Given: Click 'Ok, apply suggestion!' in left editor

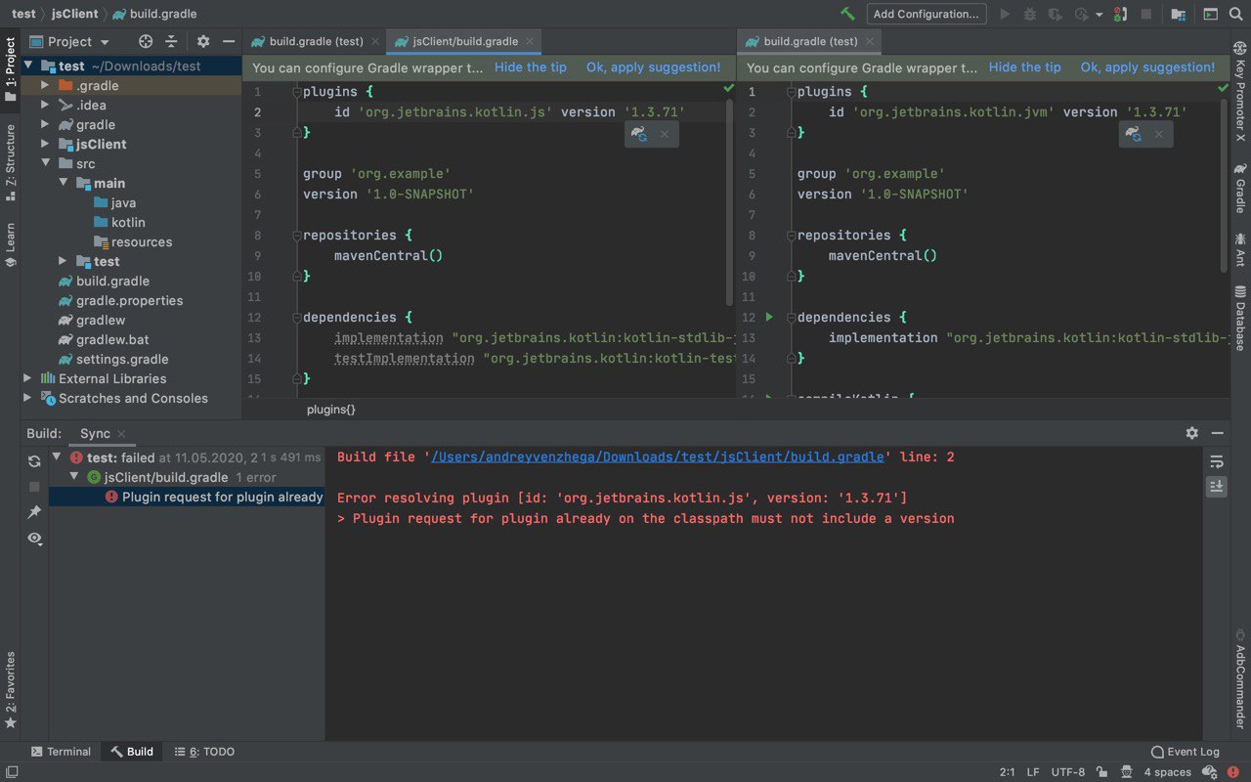Looking at the screenshot, I should pyautogui.click(x=654, y=67).
